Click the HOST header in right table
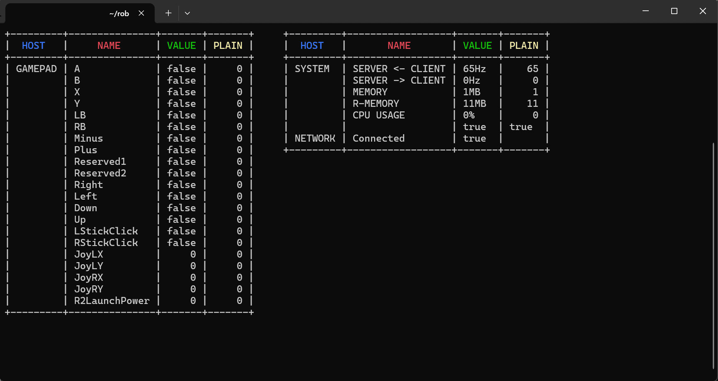Screen dimensions: 718x381 (312, 46)
